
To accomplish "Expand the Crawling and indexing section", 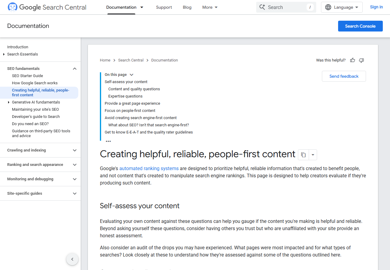I will [75, 150].
